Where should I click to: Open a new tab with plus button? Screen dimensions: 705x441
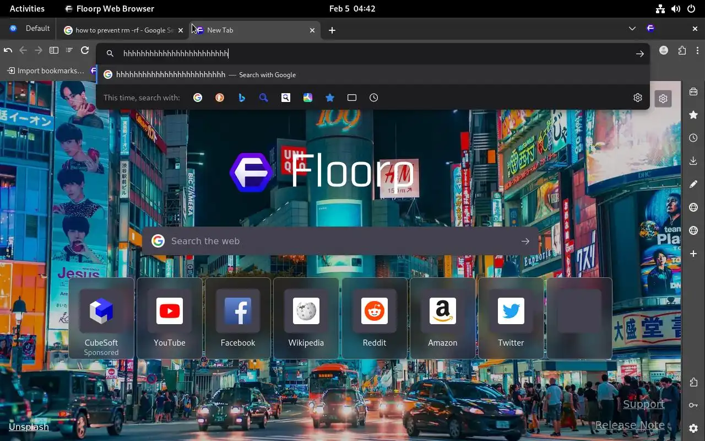[332, 30]
